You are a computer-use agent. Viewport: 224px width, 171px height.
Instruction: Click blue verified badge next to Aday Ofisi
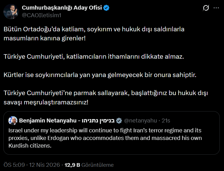106,8
